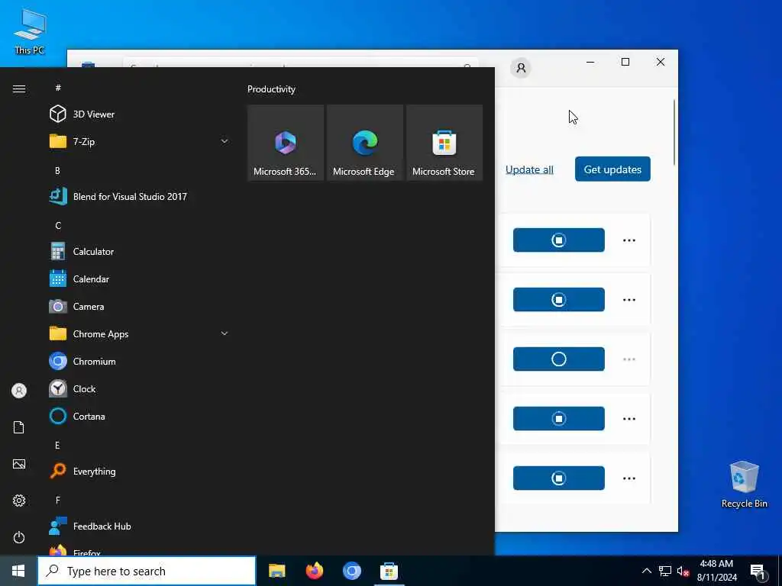Click Update all link in Microsoft Store
782x586 pixels.
coord(529,169)
